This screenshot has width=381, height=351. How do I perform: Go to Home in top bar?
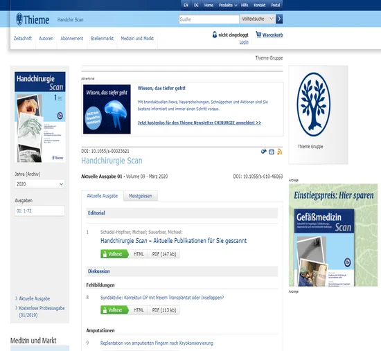(x=209, y=5)
